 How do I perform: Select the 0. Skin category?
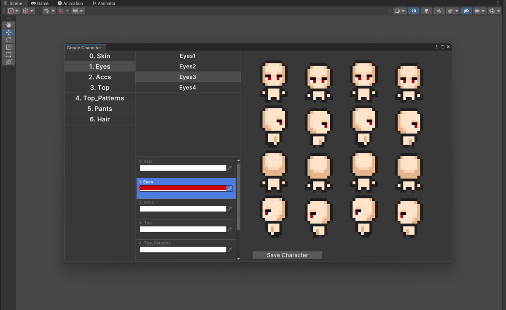pyautogui.click(x=100, y=56)
